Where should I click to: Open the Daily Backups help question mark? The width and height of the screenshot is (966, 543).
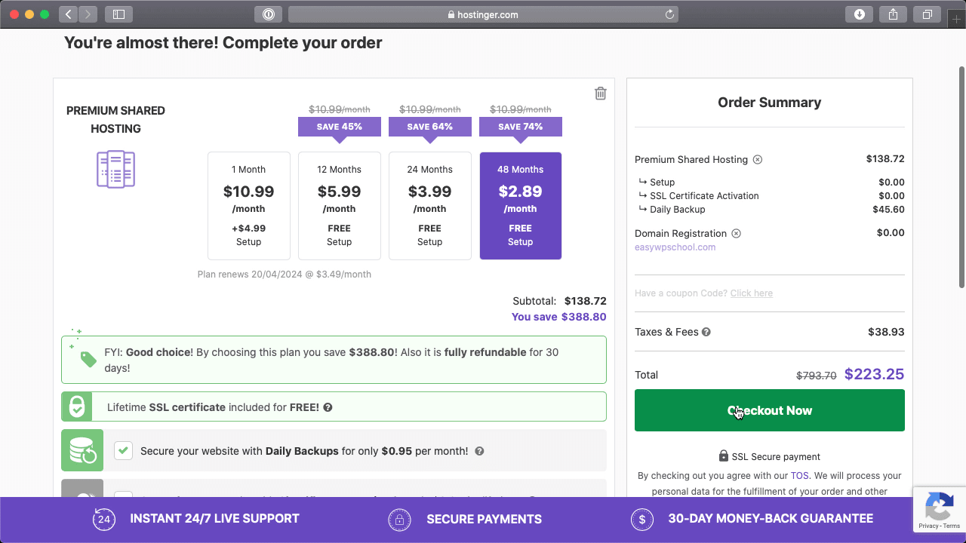[479, 452]
